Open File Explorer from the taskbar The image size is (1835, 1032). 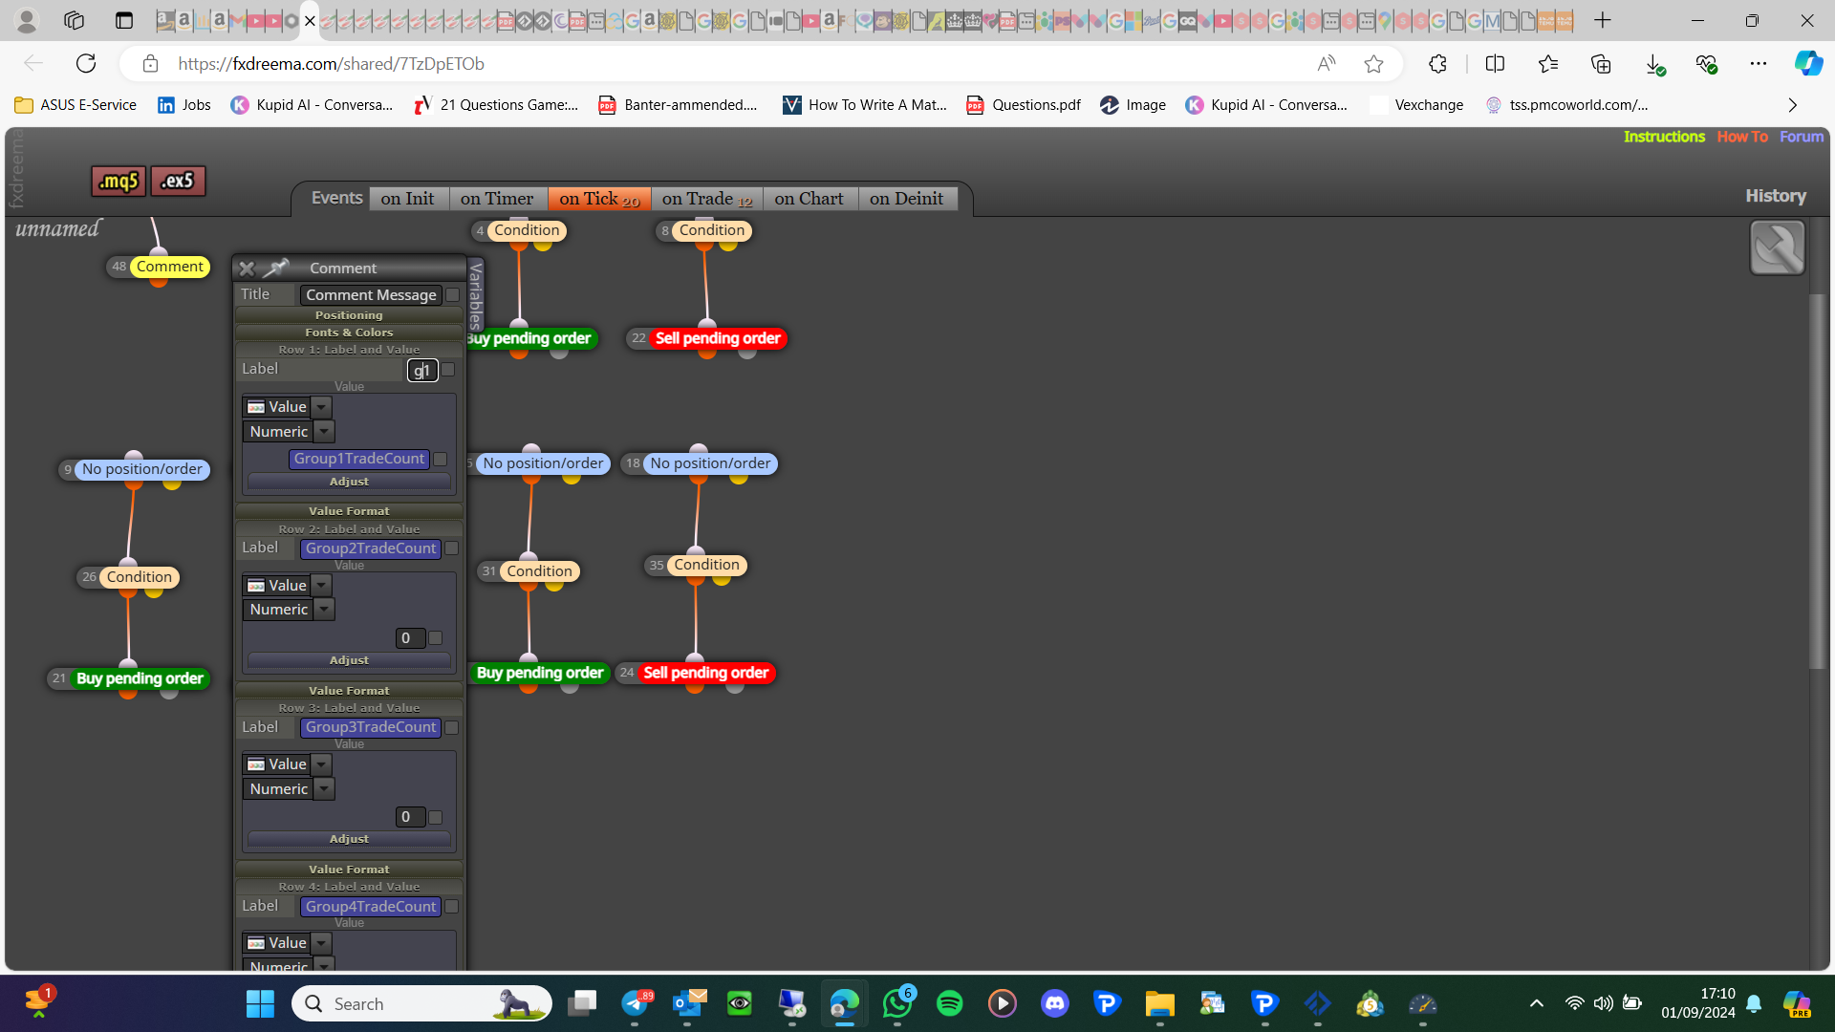pyautogui.click(x=1160, y=1003)
